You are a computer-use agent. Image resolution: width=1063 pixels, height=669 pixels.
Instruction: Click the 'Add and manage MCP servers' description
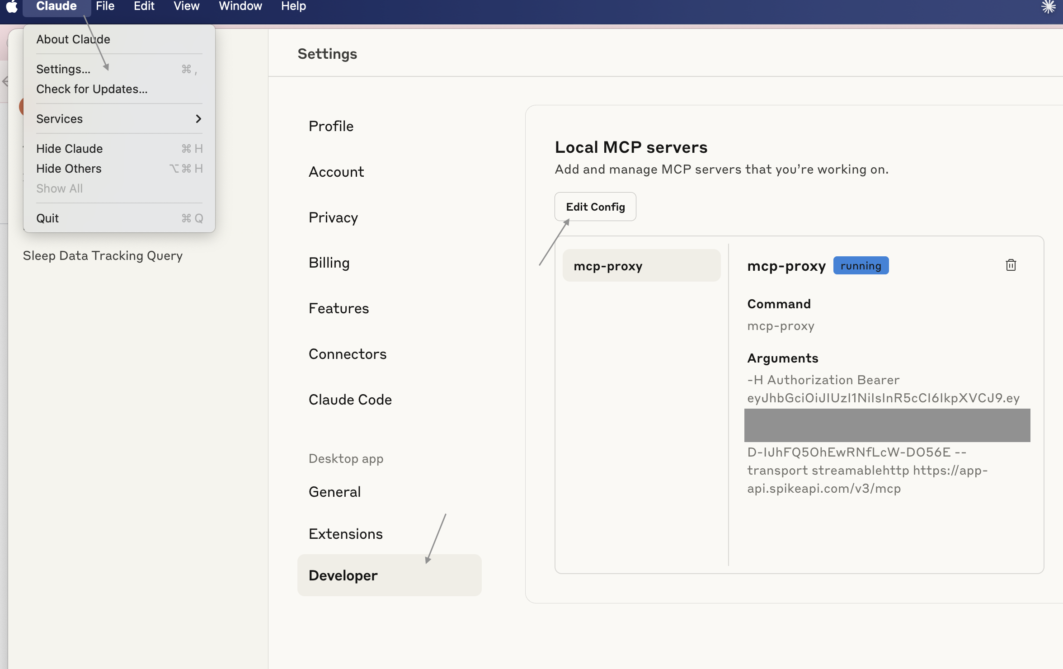coord(722,169)
